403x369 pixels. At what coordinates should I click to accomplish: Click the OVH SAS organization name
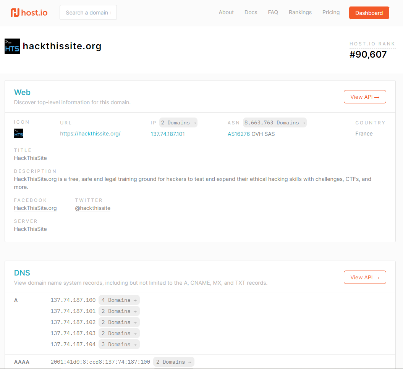pos(263,134)
